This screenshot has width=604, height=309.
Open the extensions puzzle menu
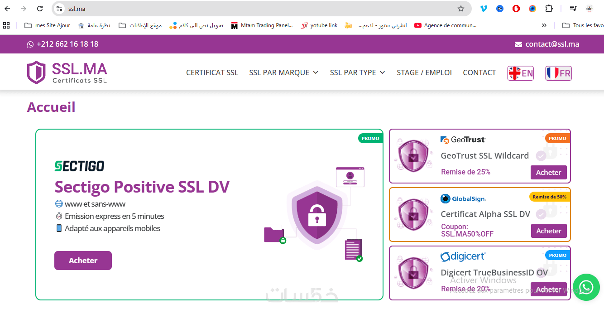pos(549,9)
